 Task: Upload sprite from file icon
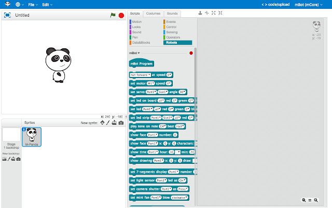tap(114, 123)
